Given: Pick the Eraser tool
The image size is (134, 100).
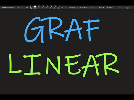Looking at the screenshot, I should pos(31,7).
